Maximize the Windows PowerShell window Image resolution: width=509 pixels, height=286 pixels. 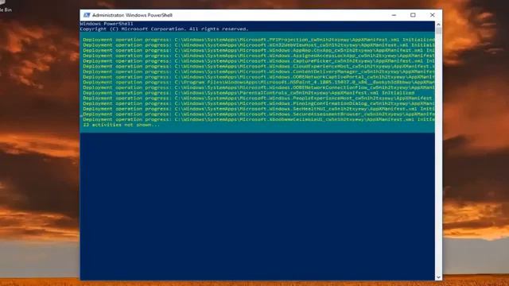(413, 15)
